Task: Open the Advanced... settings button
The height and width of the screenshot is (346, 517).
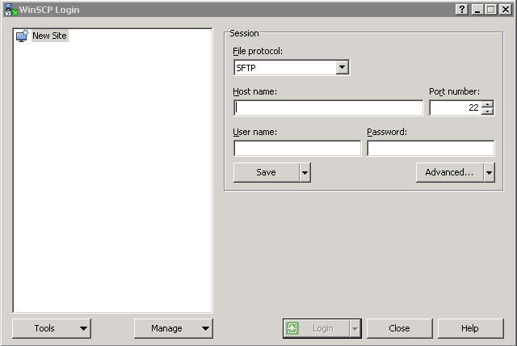Action: click(x=450, y=172)
